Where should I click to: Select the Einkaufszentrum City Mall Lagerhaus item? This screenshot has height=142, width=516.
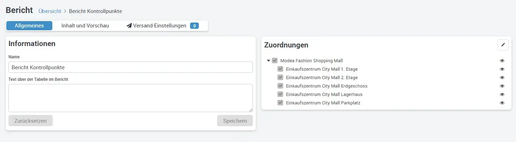324,95
